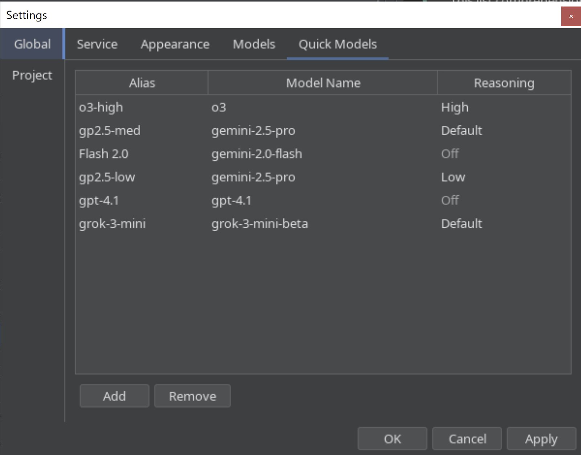
Task: Cancel the Settings dialog
Action: click(x=467, y=439)
